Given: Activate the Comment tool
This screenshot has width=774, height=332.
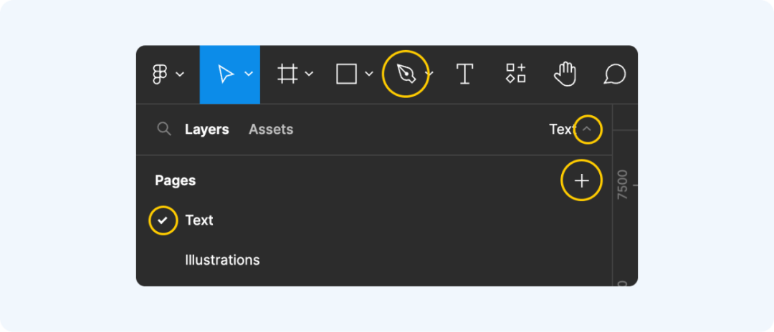Looking at the screenshot, I should (615, 74).
